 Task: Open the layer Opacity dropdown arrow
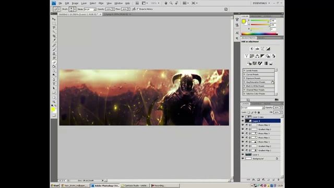pos(281,108)
